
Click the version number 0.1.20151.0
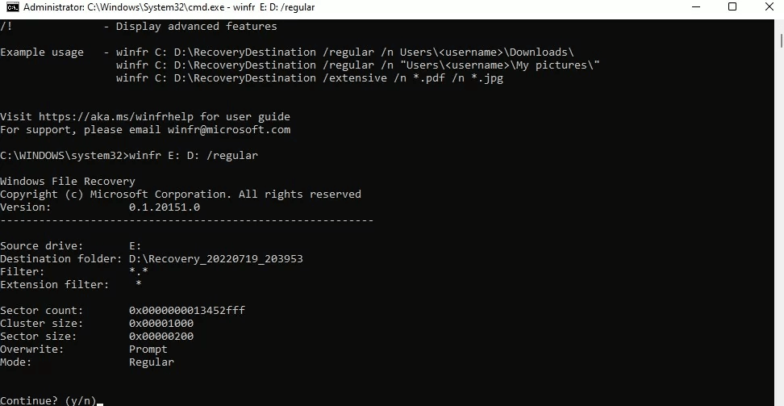coord(165,207)
